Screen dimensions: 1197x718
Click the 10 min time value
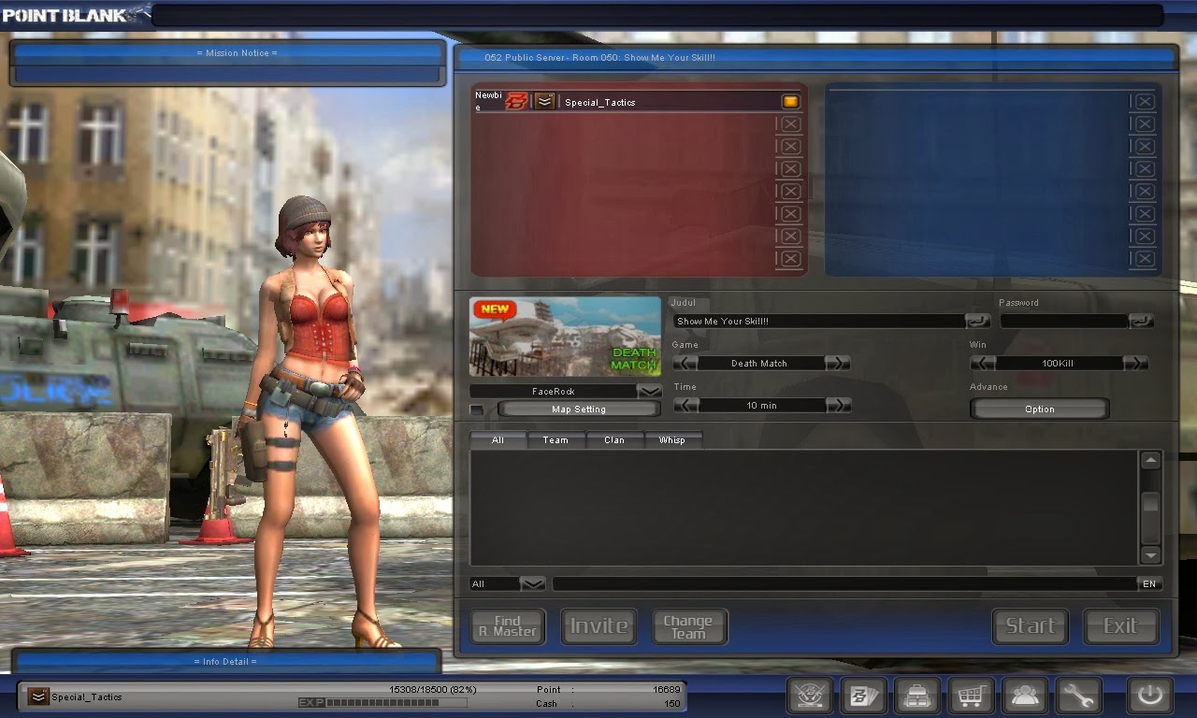coord(761,405)
